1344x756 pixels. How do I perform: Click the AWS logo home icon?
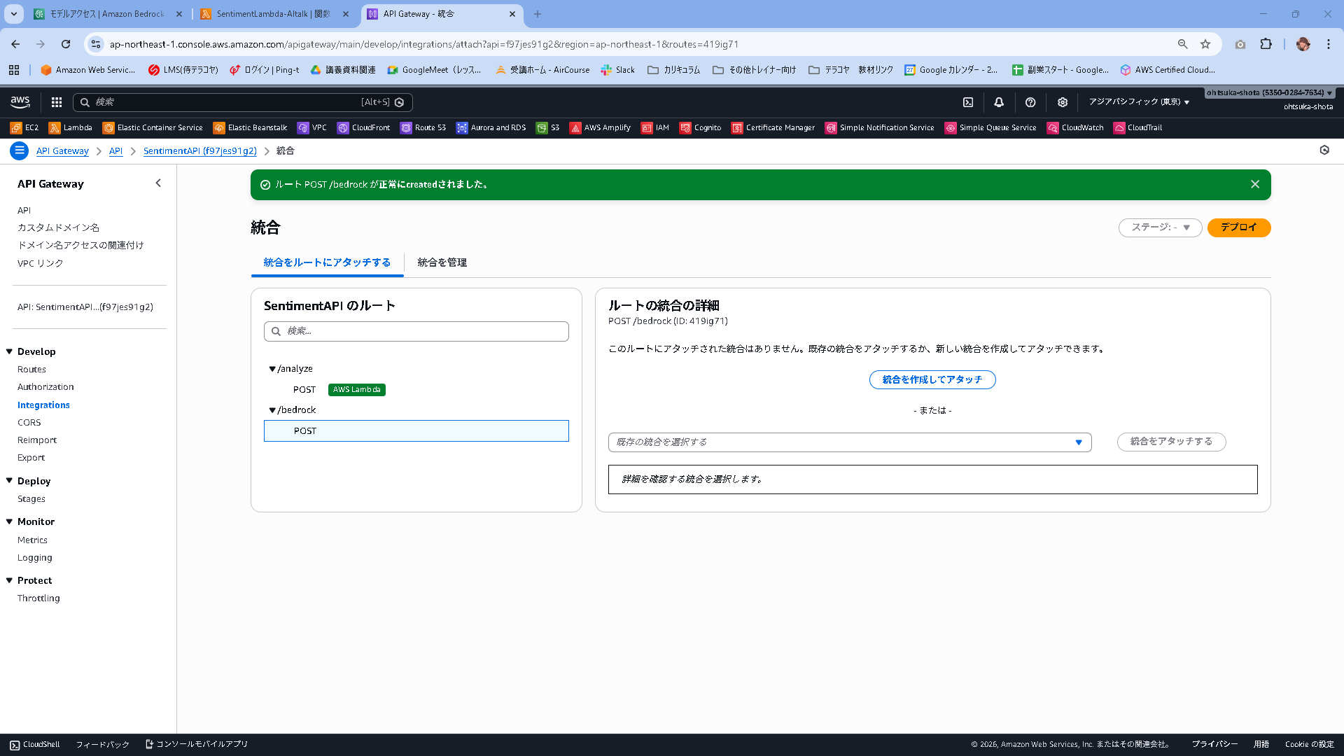(x=20, y=102)
